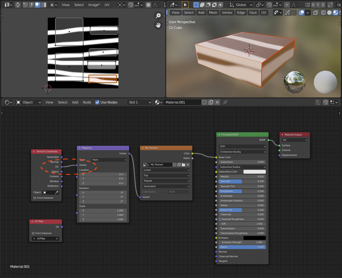Click the Subsurface Color swatch on Principled BSDF
Image resolution: width=342 pixels, height=278 pixels.
pyautogui.click(x=254, y=171)
